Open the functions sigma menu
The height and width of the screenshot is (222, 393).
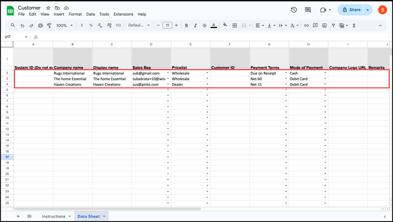pos(354,26)
